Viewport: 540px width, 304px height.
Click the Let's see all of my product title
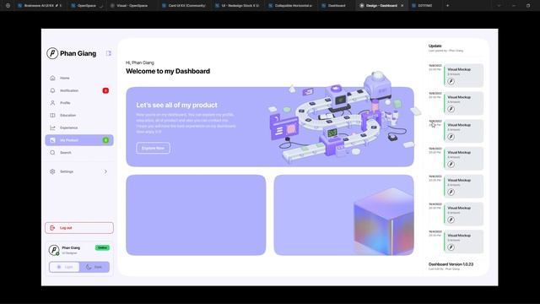click(x=176, y=105)
